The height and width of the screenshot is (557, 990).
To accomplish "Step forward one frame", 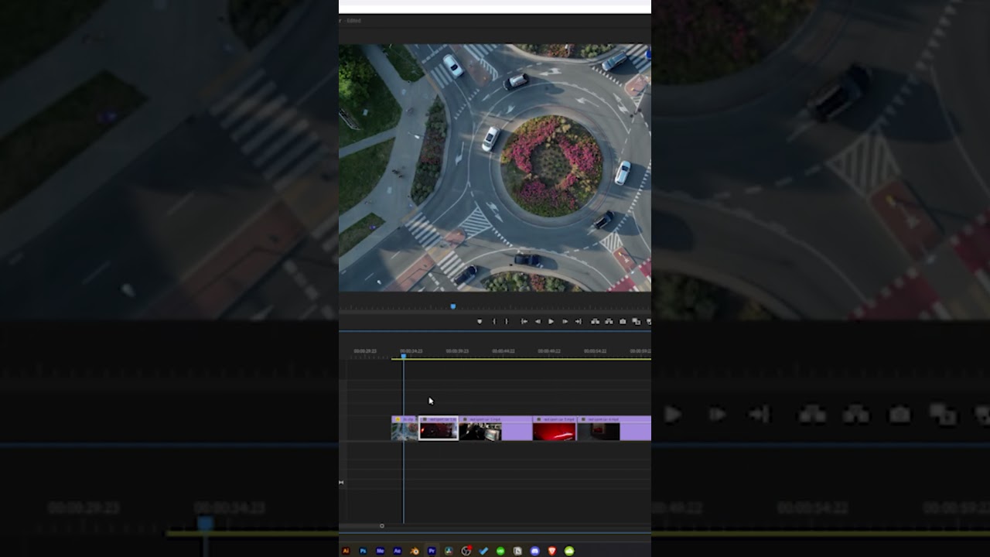I will 565,321.
